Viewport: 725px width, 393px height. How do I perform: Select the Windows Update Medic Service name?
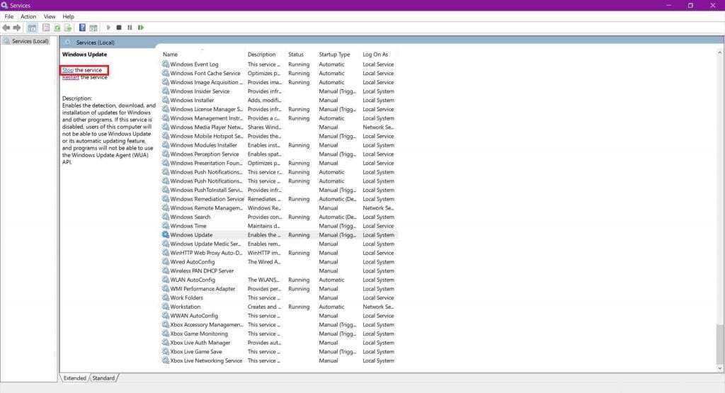(205, 244)
